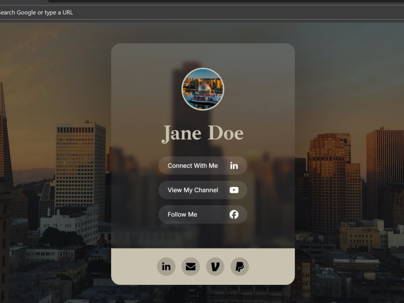Open the PayPal icon in footer

coord(240,266)
